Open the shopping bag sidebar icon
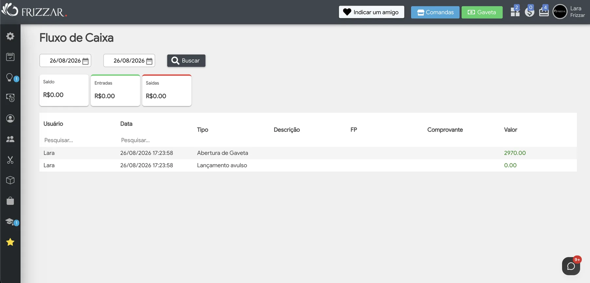The width and height of the screenshot is (590, 283). (x=10, y=201)
